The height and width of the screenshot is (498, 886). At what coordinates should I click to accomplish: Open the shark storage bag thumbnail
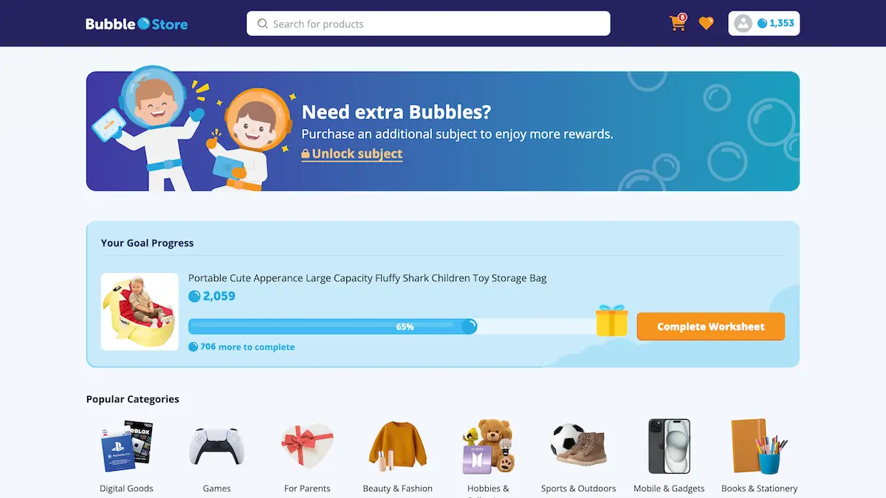pos(140,312)
